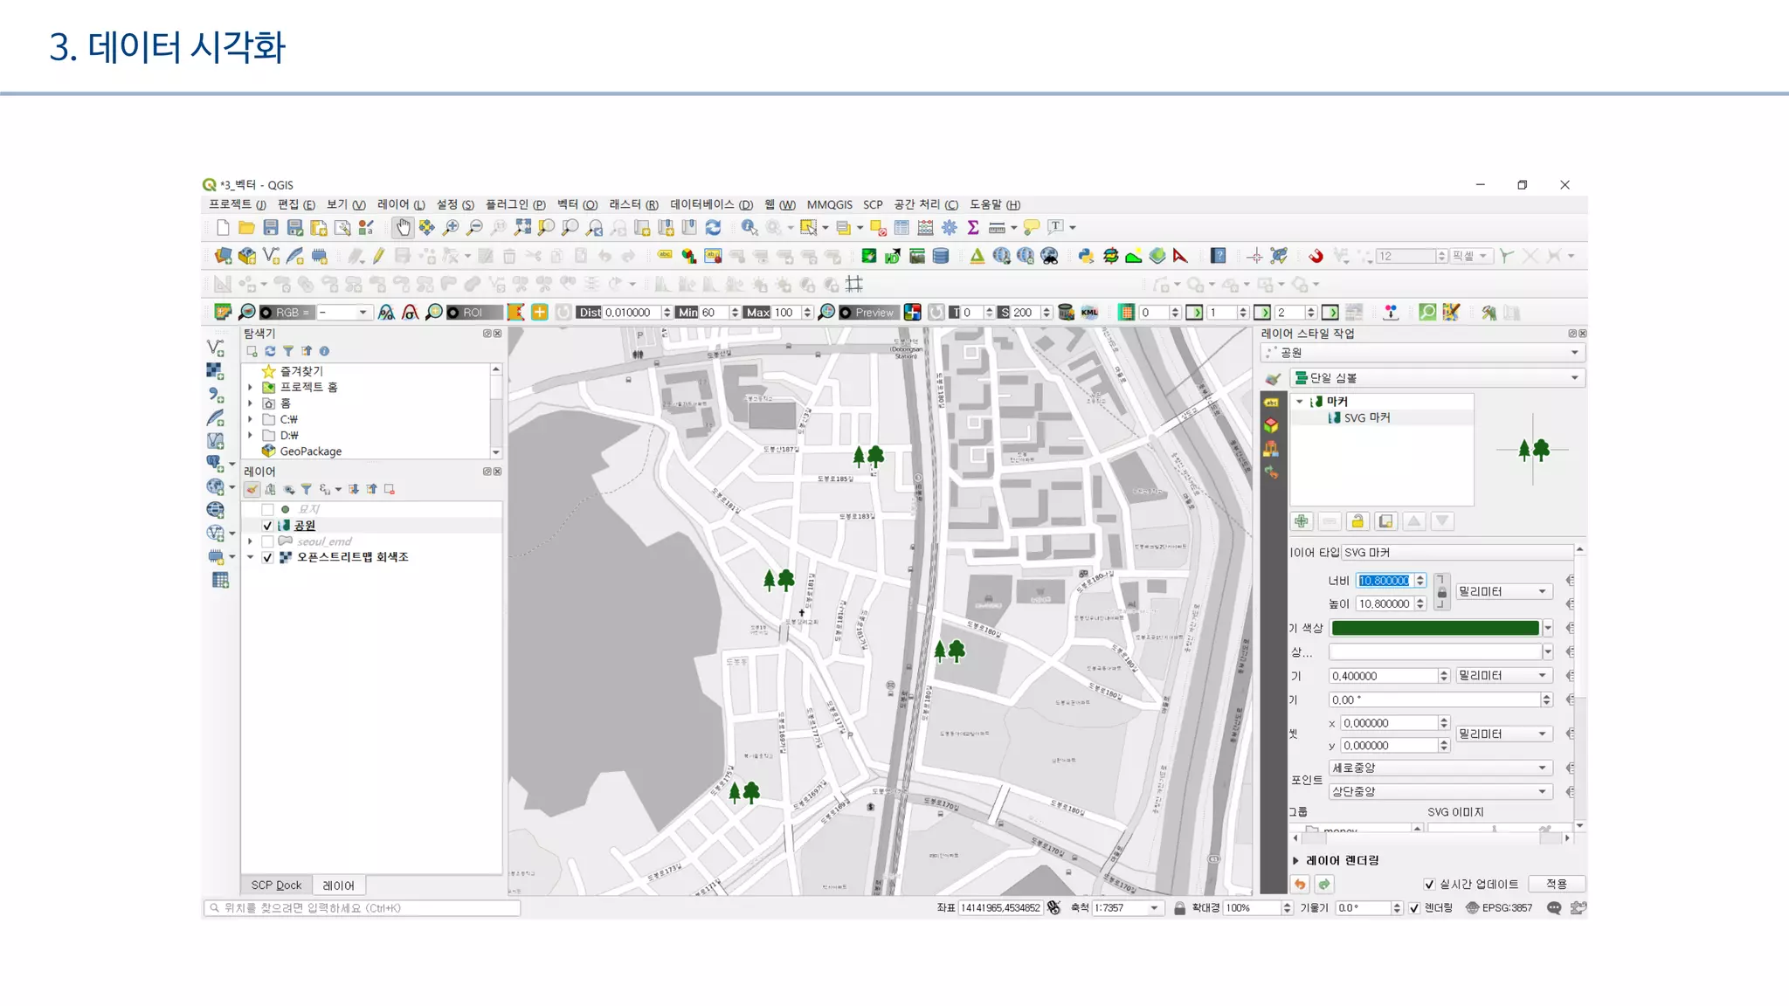Toggle the 실시간 업데이트 checkbox
The image size is (1789, 1006).
[1429, 885]
